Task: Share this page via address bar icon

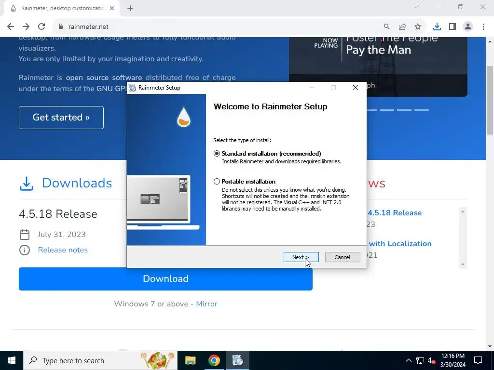Action: (402, 27)
